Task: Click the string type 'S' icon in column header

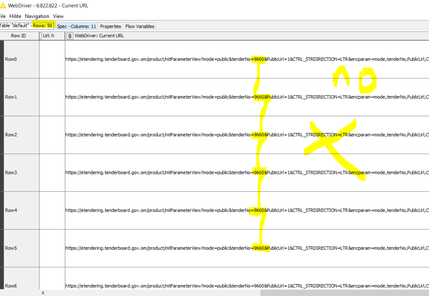Action: click(x=70, y=36)
